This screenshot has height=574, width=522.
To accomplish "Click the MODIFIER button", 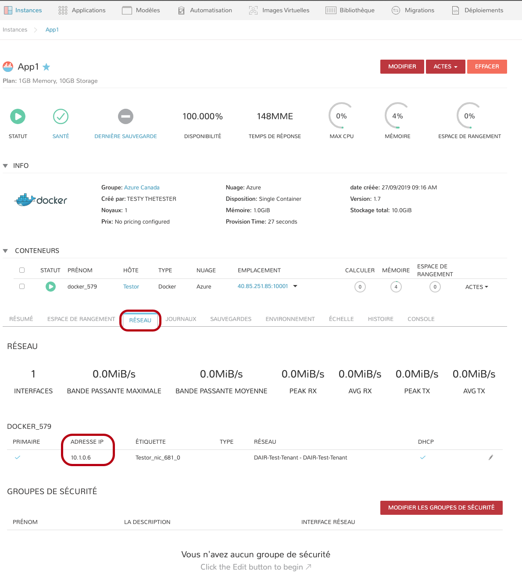I will (x=402, y=67).
